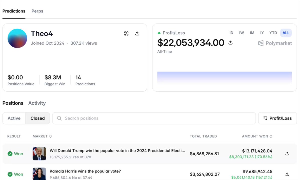Share the Trump popular vote position
Image resolution: width=300 pixels, height=180 pixels.
point(287,154)
